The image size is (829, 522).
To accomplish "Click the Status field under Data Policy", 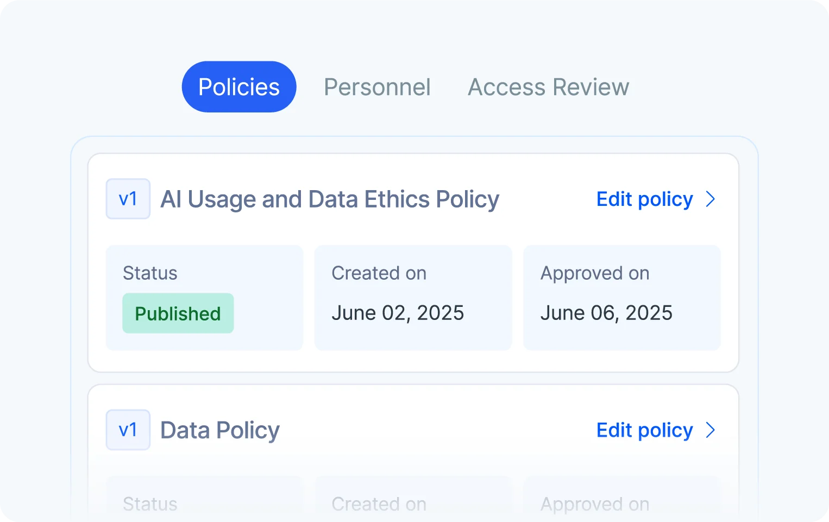I will 150,504.
